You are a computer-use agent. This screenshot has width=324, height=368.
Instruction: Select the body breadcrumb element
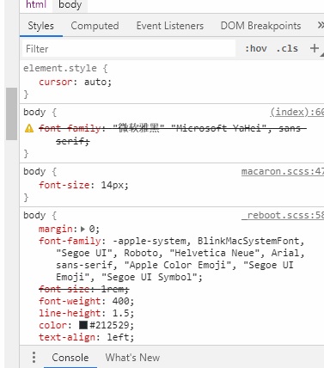[70, 4]
